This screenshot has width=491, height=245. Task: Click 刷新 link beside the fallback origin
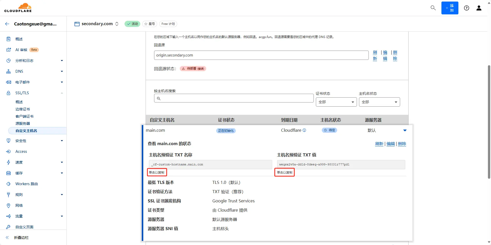(375, 55)
